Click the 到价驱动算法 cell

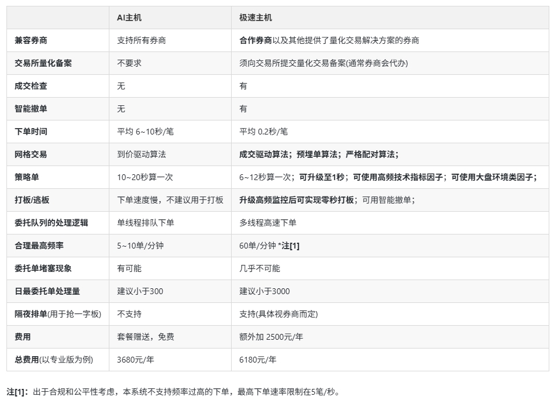tap(142, 154)
